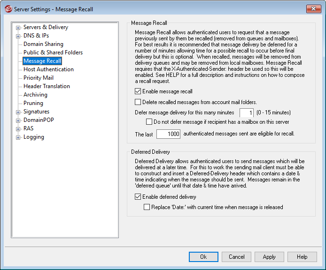The image size is (326, 270).
Task: Expand the Servers & Delivery tree node
Action: click(x=18, y=28)
